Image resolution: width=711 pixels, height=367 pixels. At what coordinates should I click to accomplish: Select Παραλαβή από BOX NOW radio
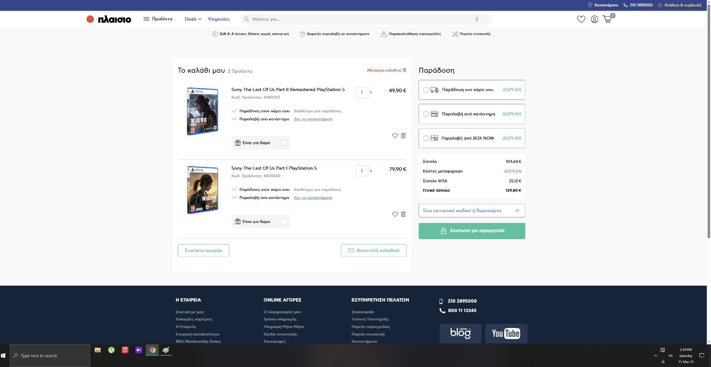coord(426,138)
